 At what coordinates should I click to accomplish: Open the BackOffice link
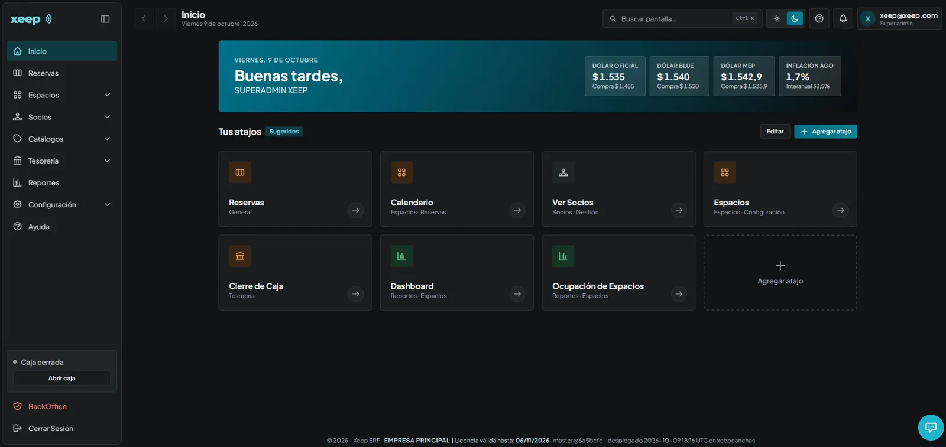point(62,407)
